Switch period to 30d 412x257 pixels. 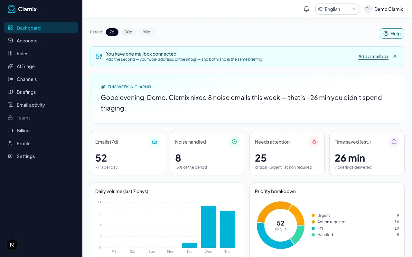click(128, 32)
